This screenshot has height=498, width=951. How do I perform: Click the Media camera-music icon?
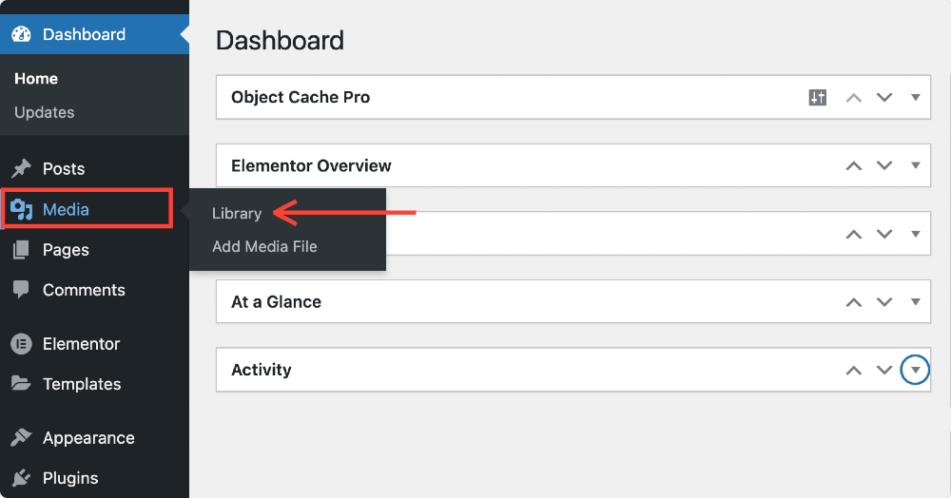(x=21, y=210)
